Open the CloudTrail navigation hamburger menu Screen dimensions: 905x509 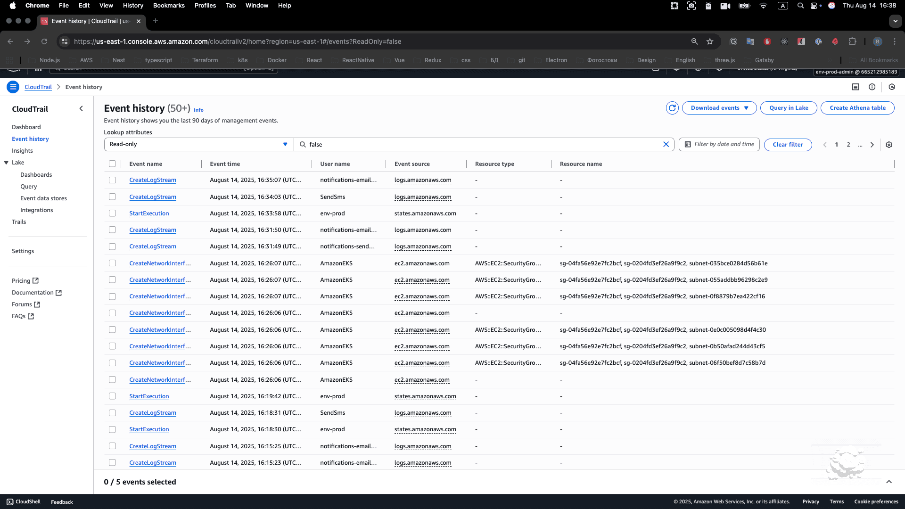point(13,87)
